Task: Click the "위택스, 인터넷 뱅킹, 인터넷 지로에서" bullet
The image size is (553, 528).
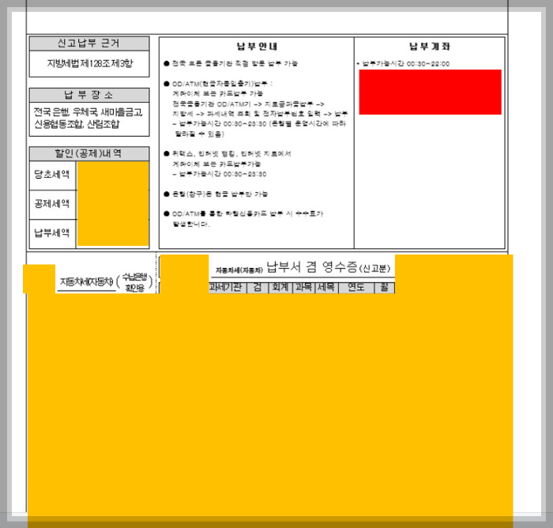Action: tap(228, 154)
